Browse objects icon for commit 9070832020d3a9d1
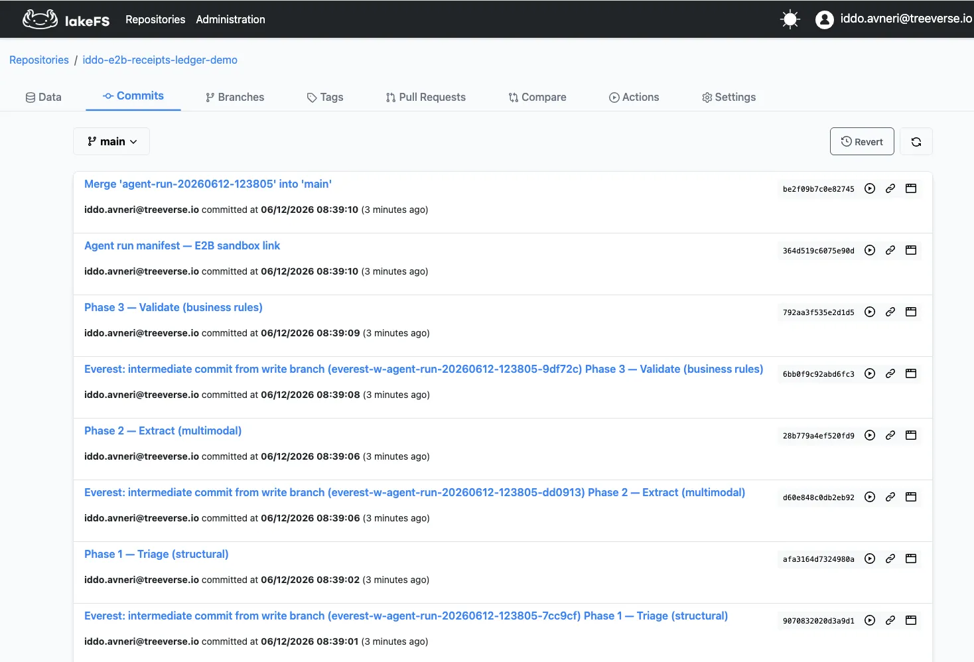 911,620
